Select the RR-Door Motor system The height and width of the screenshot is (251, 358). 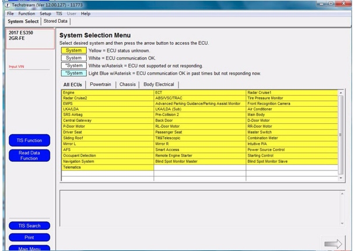click(x=292, y=127)
